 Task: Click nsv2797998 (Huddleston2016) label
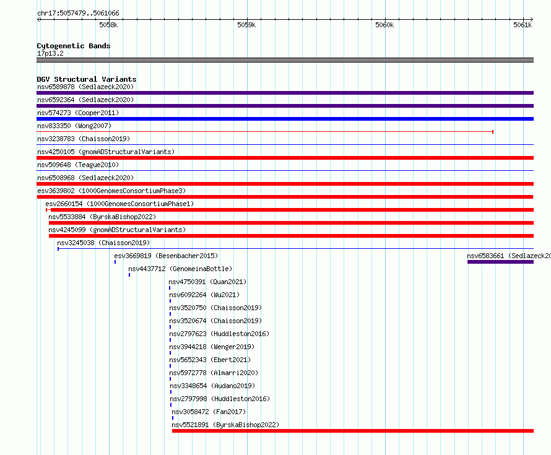click(220, 399)
